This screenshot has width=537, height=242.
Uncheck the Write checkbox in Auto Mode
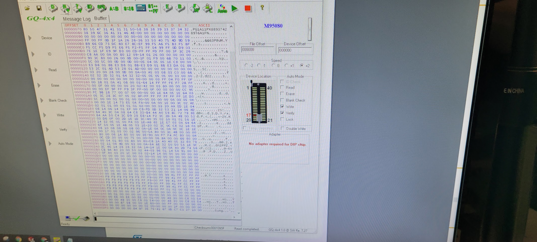point(282,107)
